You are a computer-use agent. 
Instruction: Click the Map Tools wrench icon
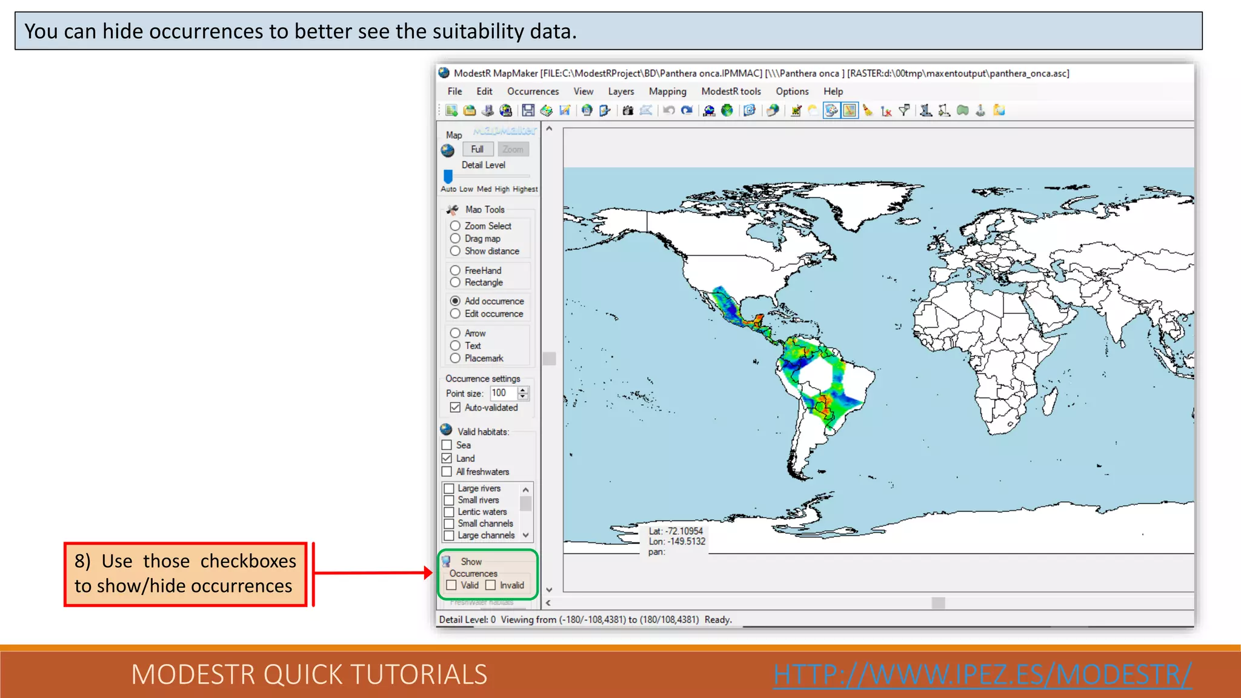[453, 210]
